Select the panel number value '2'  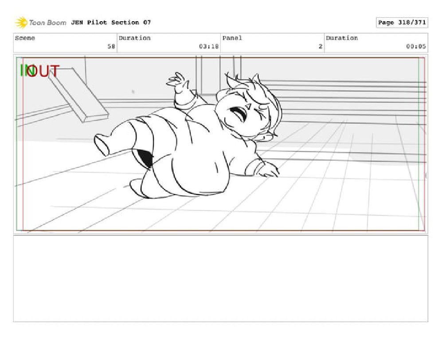(x=320, y=46)
